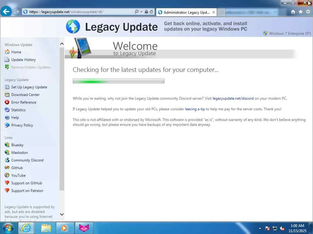Go back with the browser back arrow
The width and height of the screenshot is (313, 234).
(6, 12)
